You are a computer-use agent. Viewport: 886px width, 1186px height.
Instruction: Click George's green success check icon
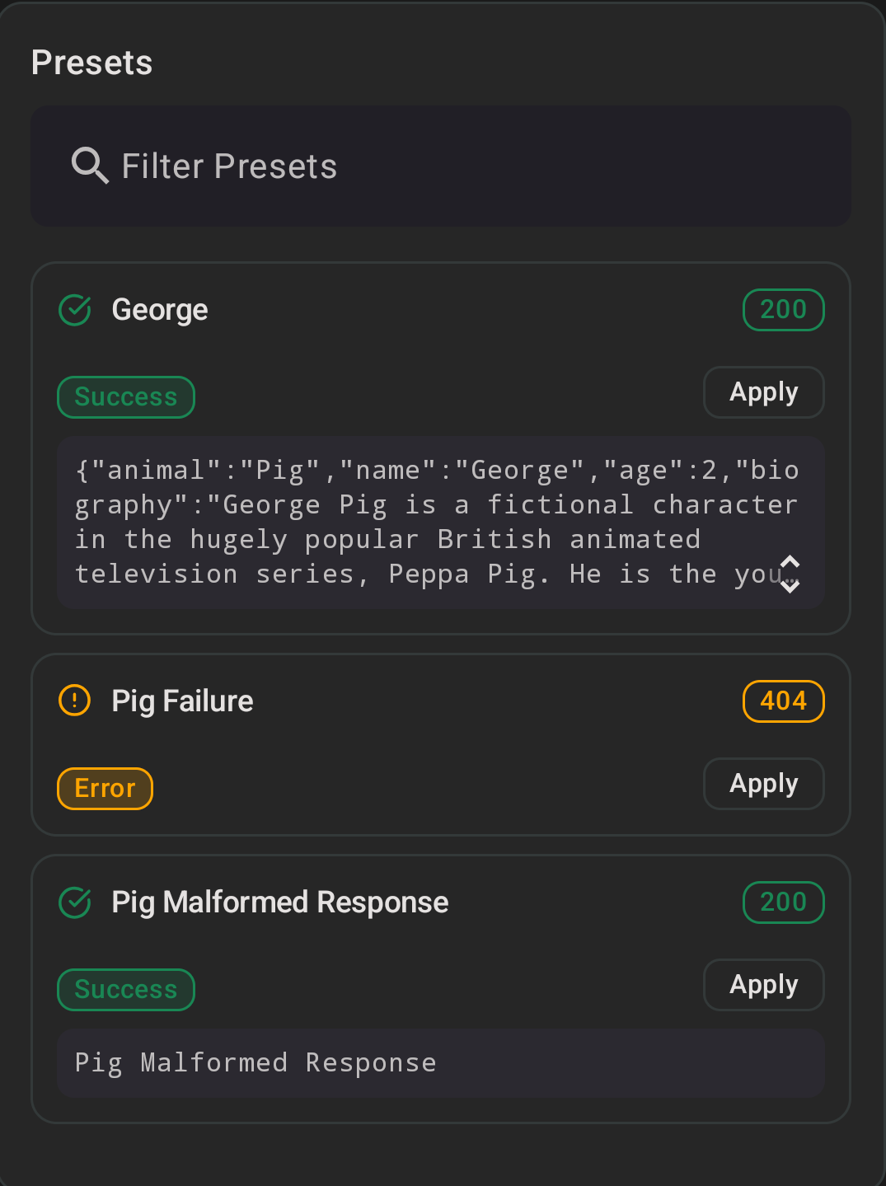pos(73,310)
